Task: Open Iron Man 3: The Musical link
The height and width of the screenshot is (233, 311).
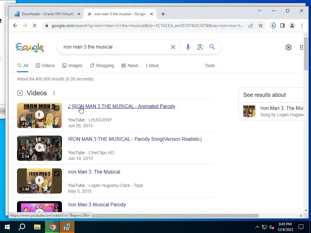Action: [x=94, y=172]
